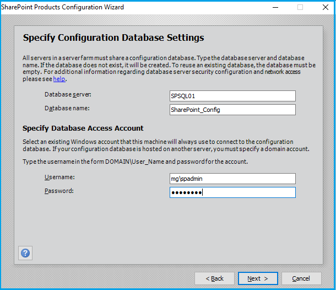Cancel the configuration wizard
This screenshot has width=336, height=290.
click(x=301, y=278)
